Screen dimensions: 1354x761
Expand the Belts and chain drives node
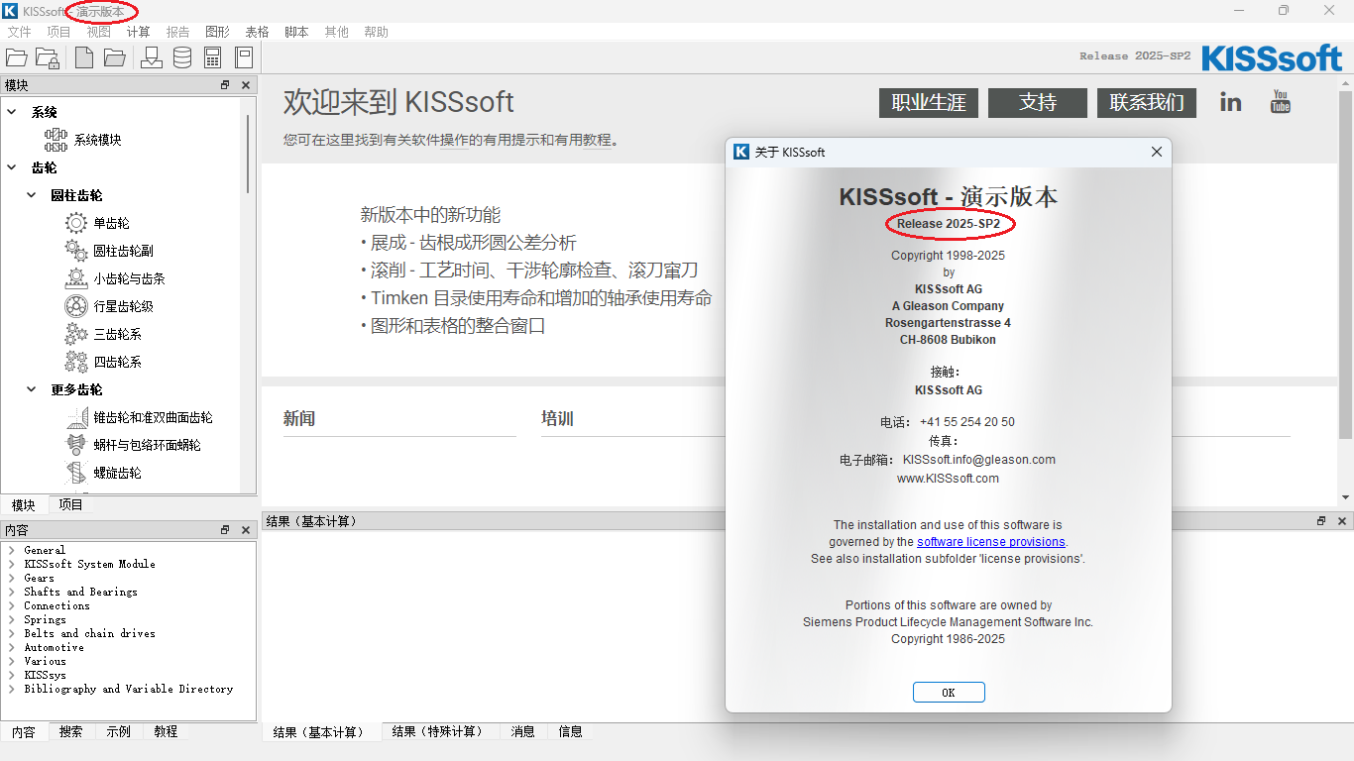click(12, 633)
